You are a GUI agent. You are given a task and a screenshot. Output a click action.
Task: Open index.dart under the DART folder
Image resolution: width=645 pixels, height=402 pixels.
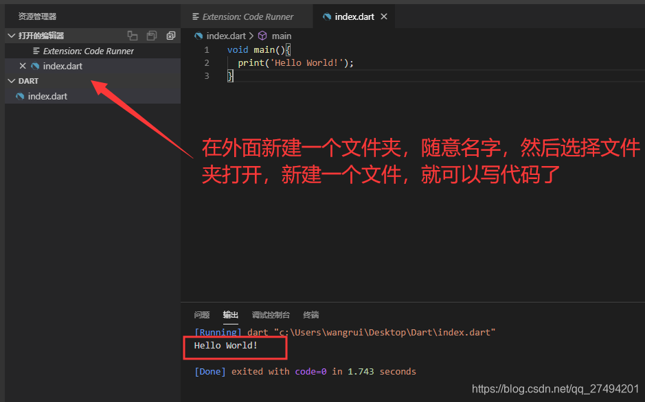coord(93,96)
